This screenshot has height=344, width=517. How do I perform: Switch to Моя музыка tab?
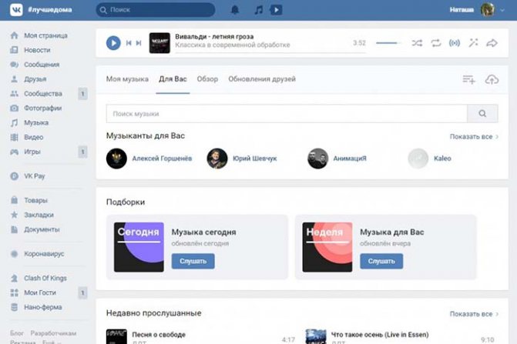pos(127,79)
